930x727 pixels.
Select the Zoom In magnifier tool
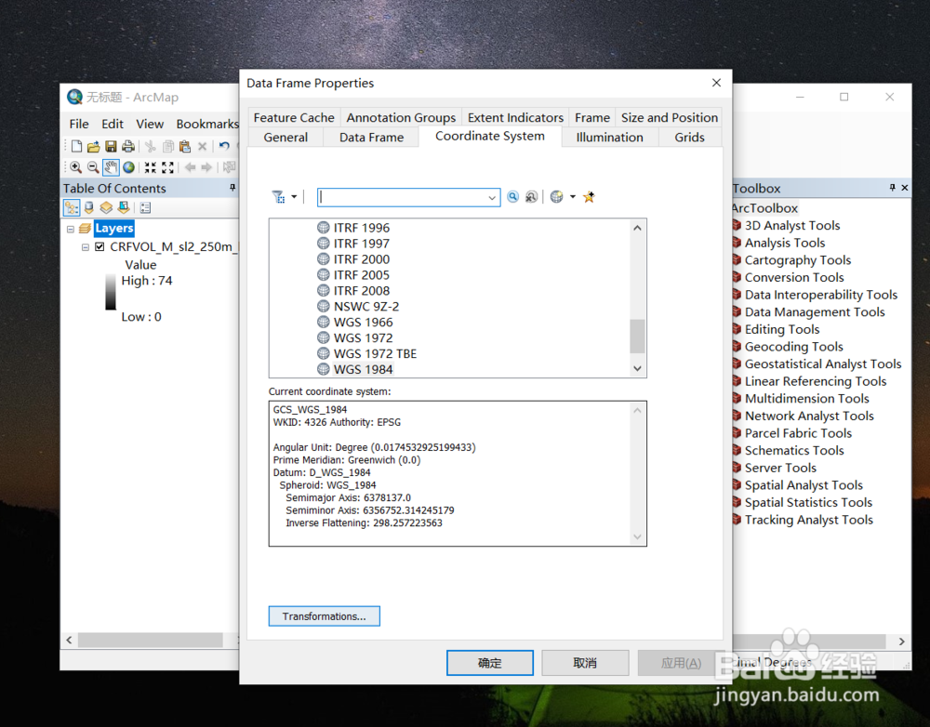coord(76,167)
